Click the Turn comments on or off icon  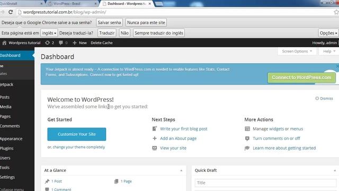click(247, 138)
